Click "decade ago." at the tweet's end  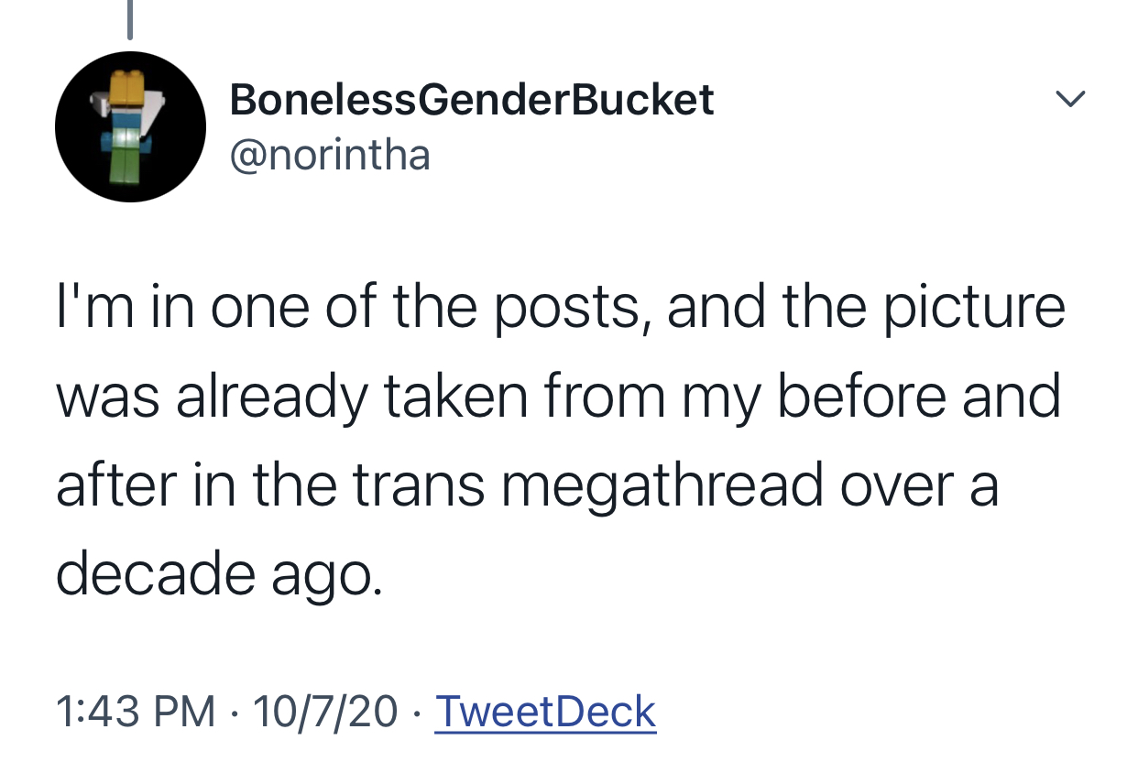pyautogui.click(x=217, y=575)
